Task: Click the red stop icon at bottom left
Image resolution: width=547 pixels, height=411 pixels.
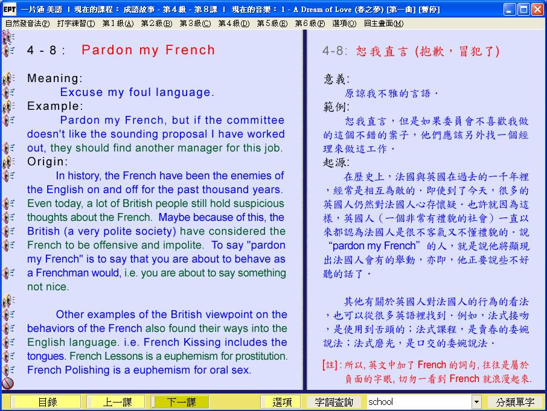Action: coord(8,383)
